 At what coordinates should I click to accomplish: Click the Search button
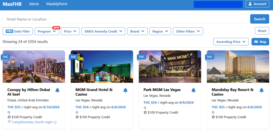pyautogui.click(x=260, y=19)
